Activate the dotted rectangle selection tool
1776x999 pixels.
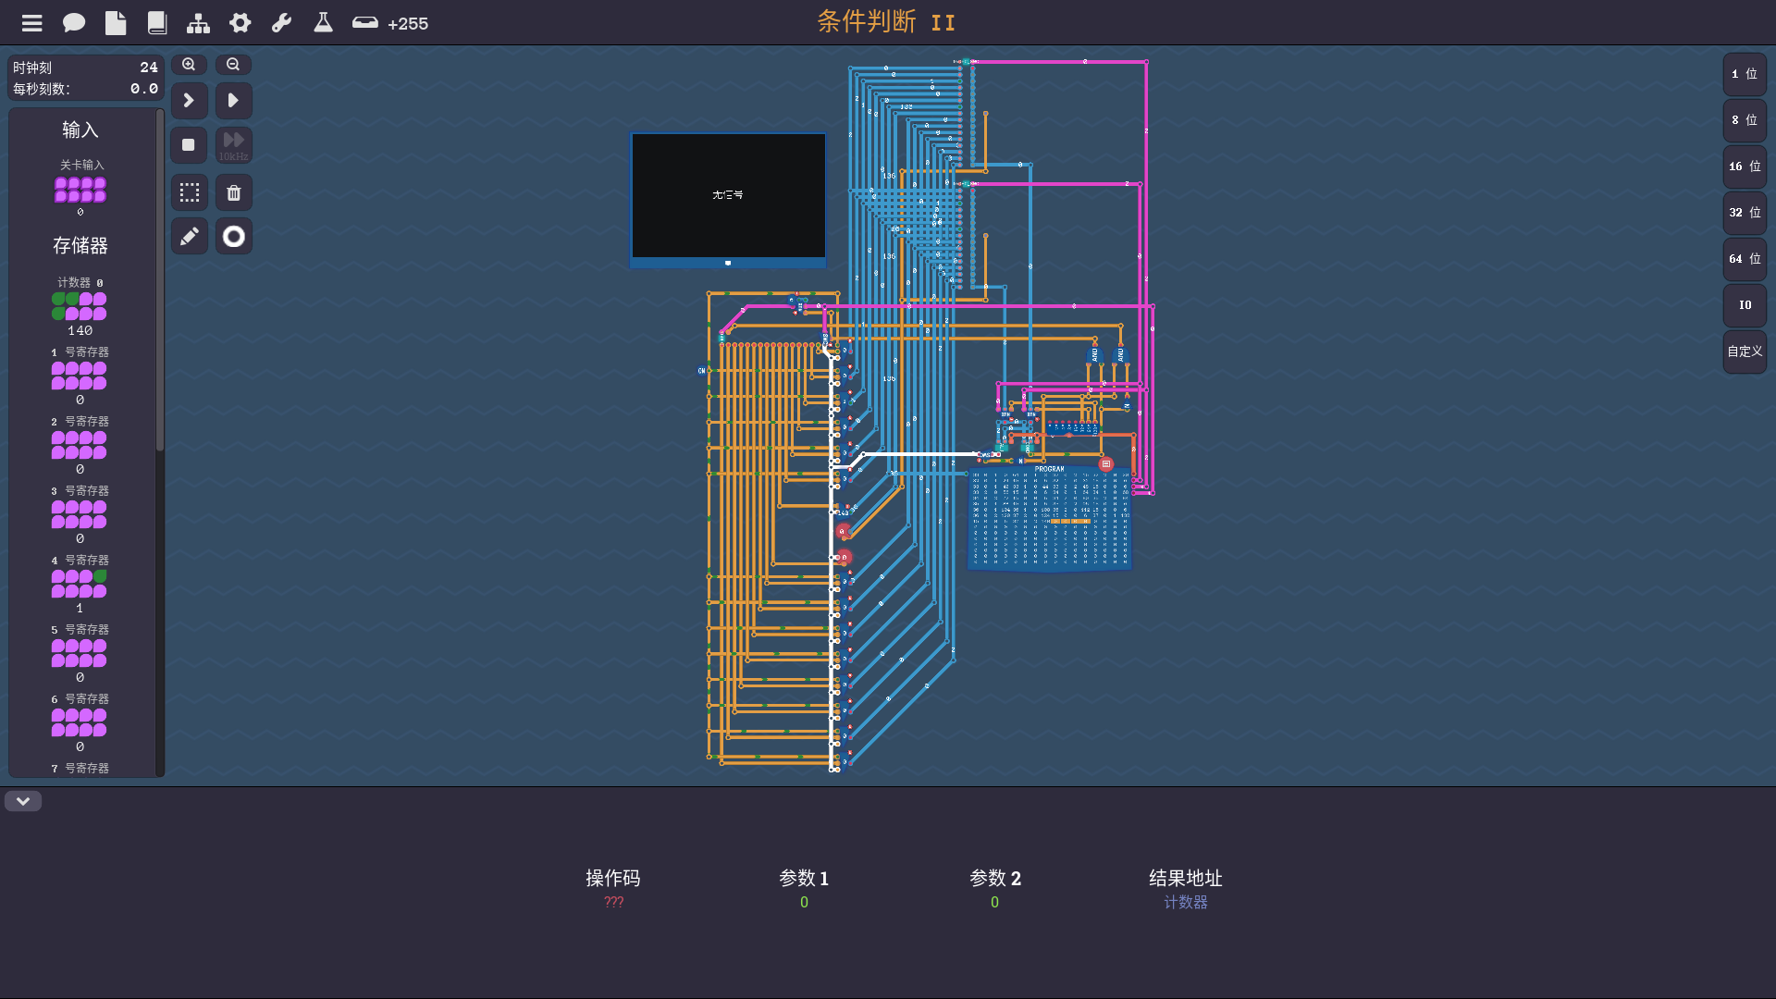click(189, 192)
